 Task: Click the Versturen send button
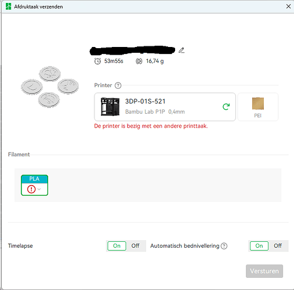pos(264,271)
